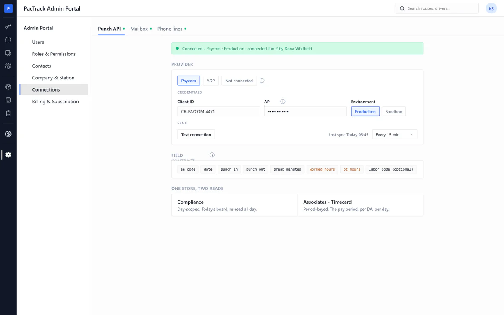
Task: Click info icon beside API label
Action: click(283, 102)
